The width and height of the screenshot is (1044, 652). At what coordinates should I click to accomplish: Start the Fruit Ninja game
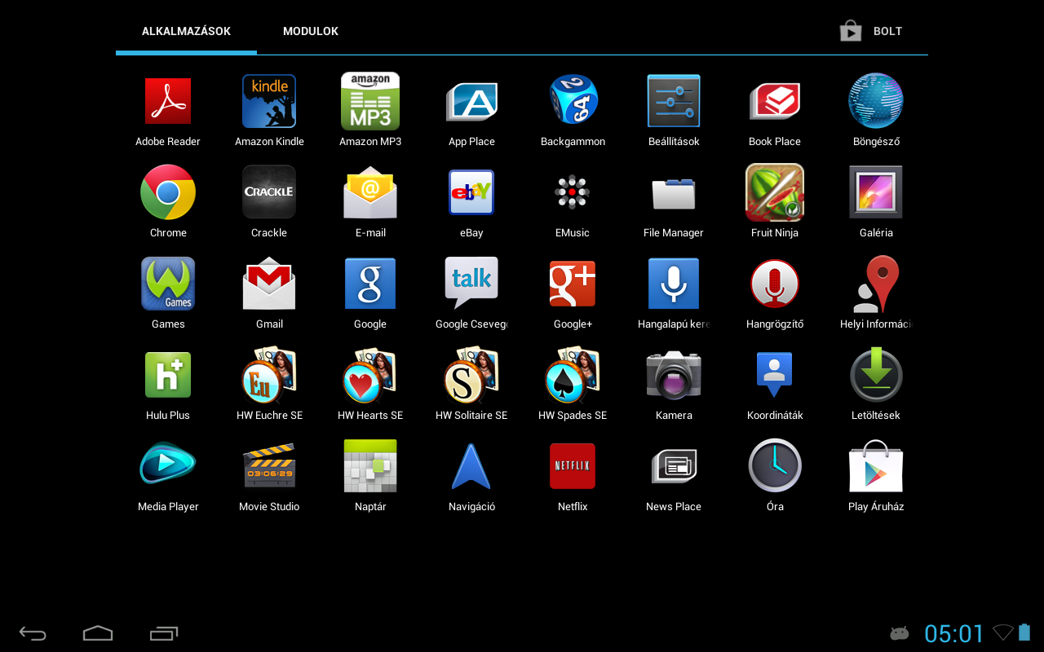click(x=775, y=192)
